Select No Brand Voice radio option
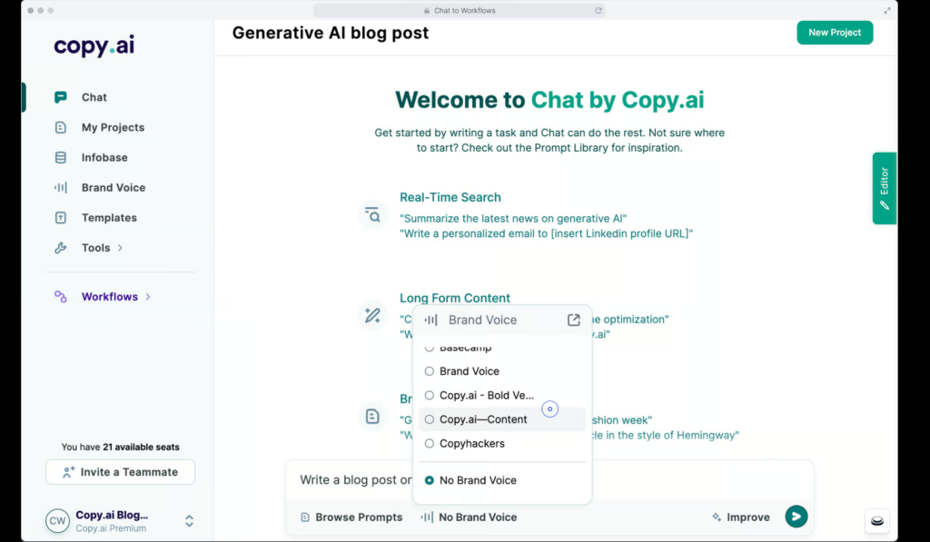 (x=430, y=480)
